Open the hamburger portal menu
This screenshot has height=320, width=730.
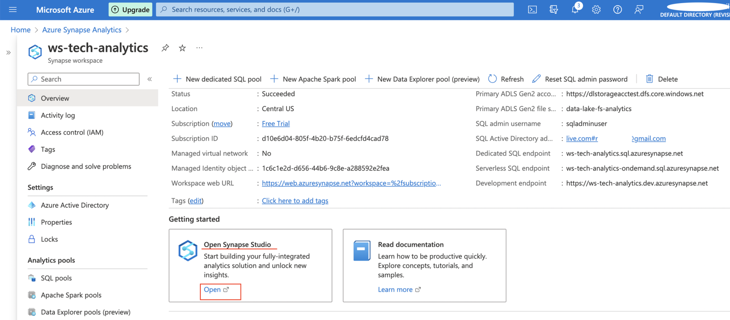pos(13,10)
